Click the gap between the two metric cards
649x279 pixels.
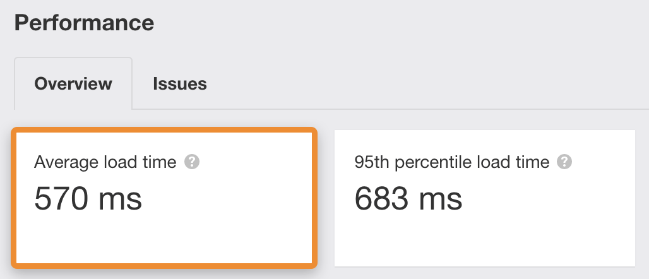[326, 198]
